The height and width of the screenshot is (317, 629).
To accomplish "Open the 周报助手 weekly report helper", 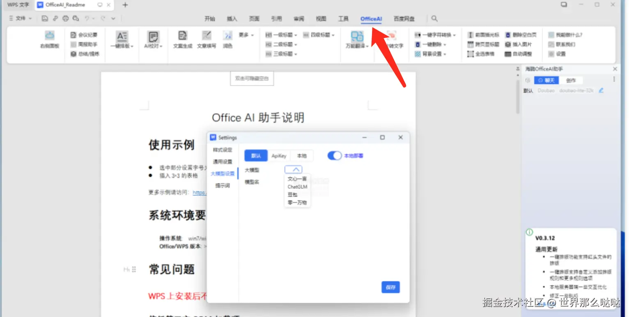I will click(x=84, y=44).
